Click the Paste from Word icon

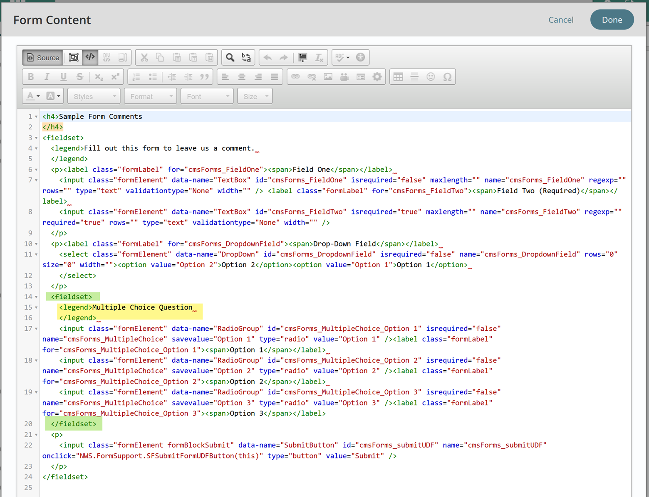tap(210, 57)
